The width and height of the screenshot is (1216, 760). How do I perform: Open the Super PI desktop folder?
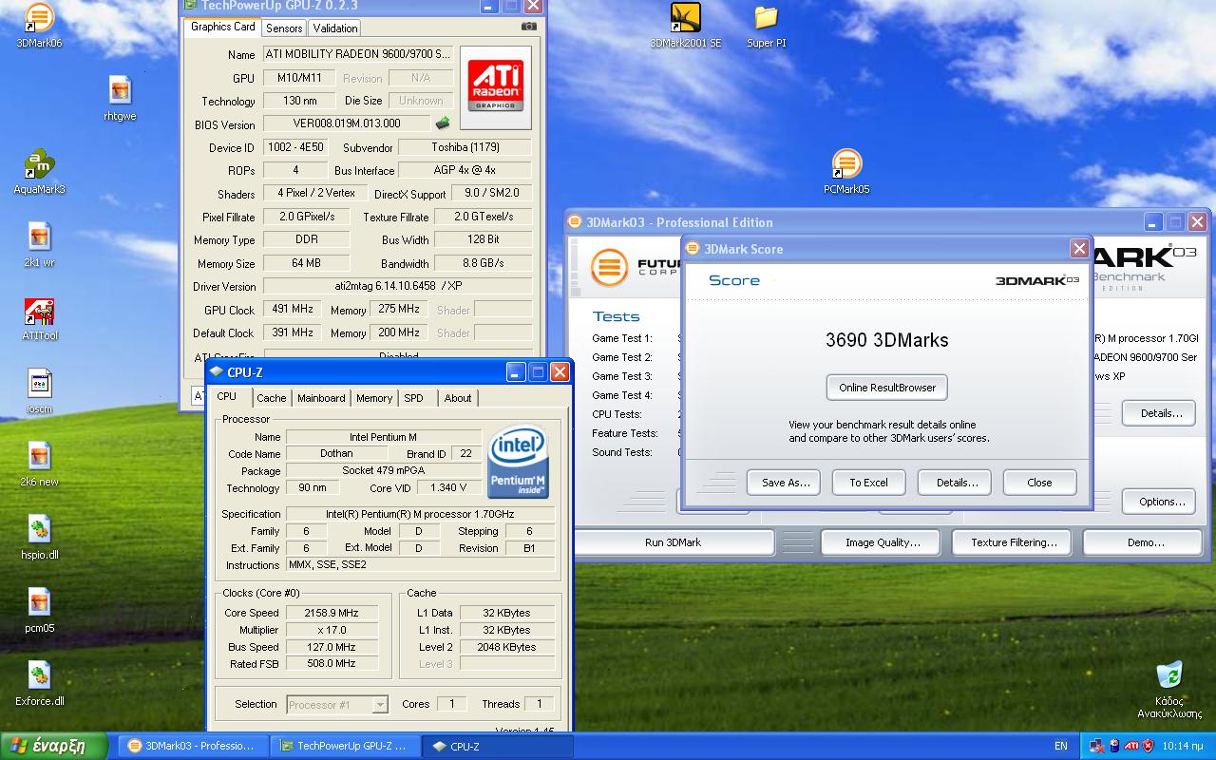766,26
